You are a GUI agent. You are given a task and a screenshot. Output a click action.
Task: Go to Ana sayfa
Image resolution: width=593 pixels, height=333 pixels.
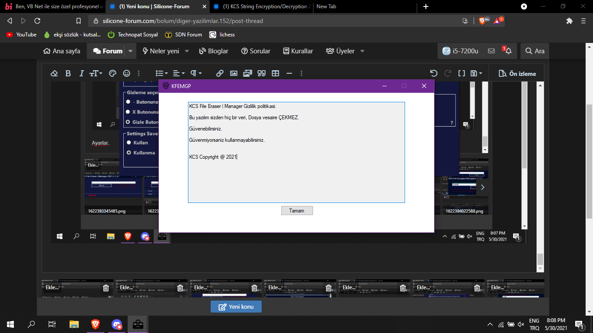pos(62,51)
